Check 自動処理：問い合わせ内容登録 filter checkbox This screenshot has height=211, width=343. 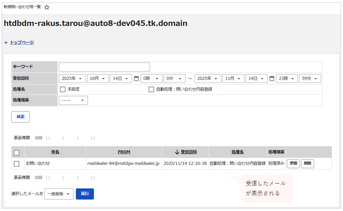tap(151, 89)
